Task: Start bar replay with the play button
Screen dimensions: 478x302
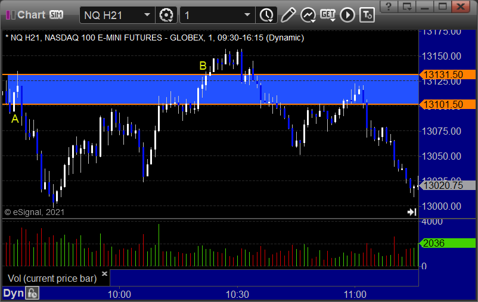Action: [x=347, y=15]
